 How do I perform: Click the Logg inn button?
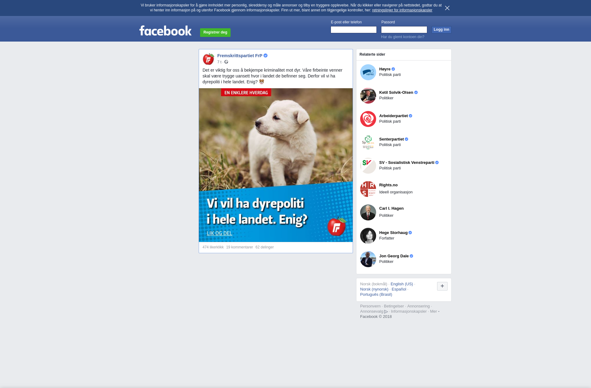coord(441,30)
